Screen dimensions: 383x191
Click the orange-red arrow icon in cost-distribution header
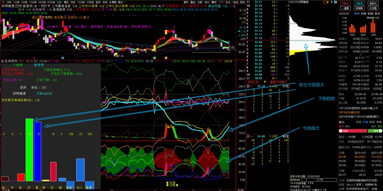click(x=328, y=2)
